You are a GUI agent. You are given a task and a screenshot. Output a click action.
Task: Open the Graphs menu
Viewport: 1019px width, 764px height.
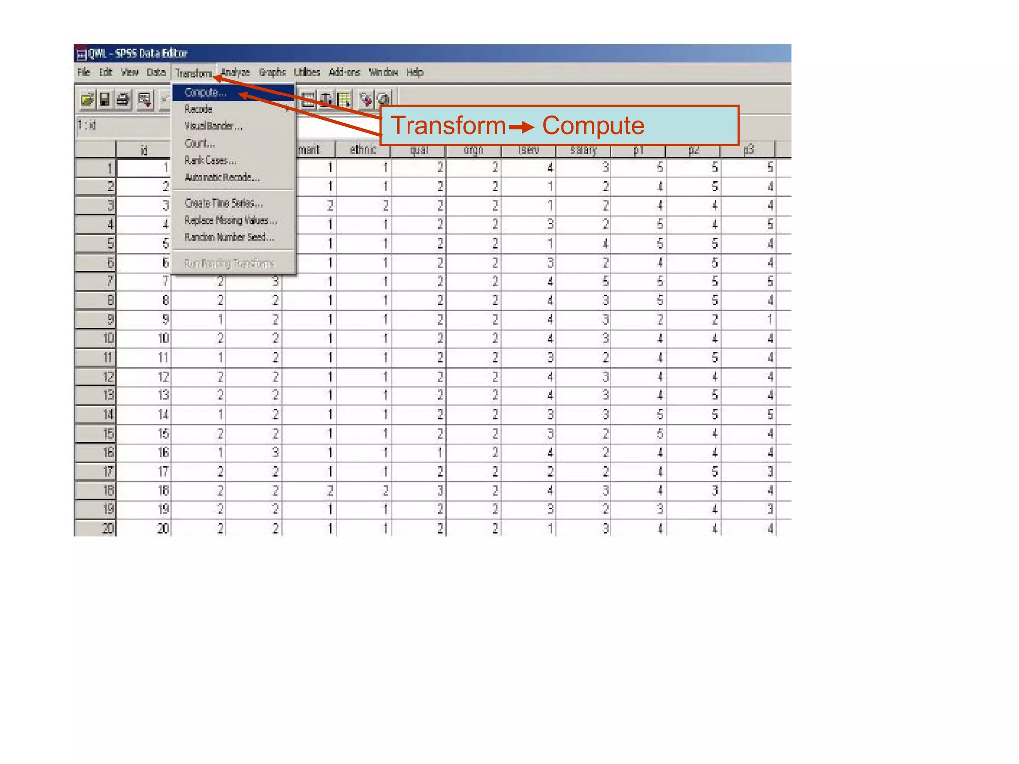[272, 72]
